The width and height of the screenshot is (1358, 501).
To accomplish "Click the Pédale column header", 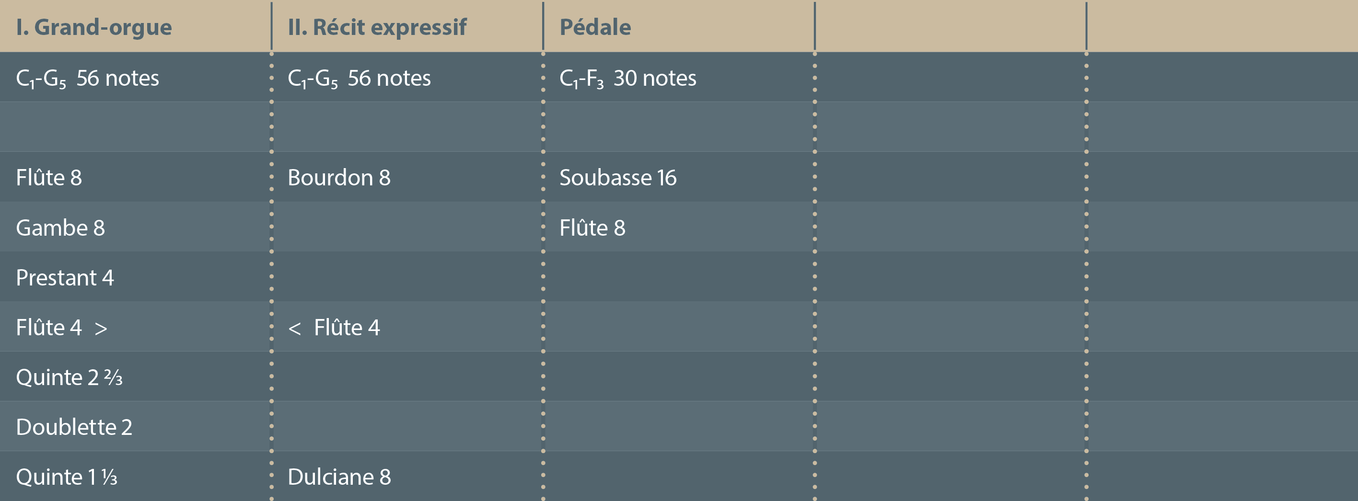I will pyautogui.click(x=595, y=27).
